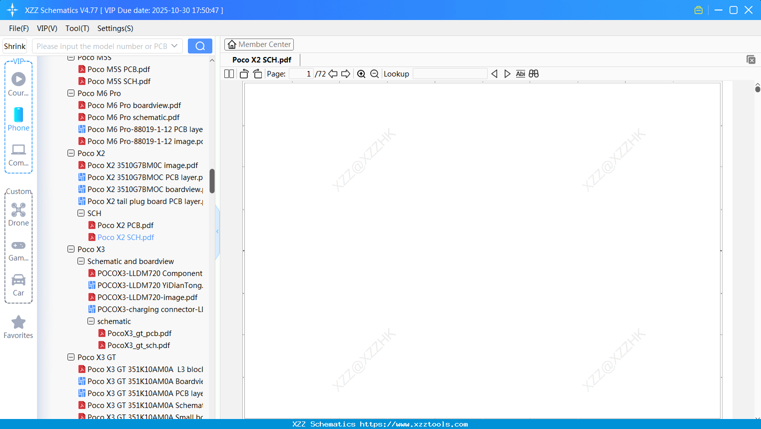Open Poco M6 Pro schematic.pdf
This screenshot has height=429, width=761.
coord(133,117)
